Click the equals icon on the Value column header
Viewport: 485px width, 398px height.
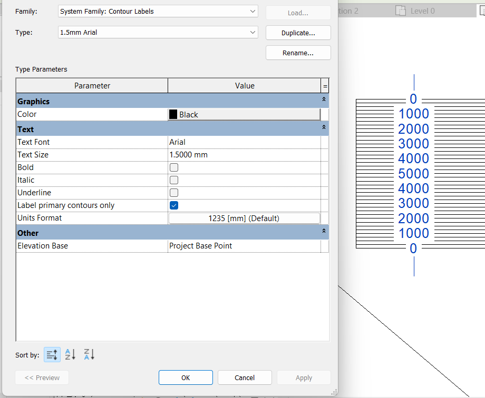tap(325, 85)
